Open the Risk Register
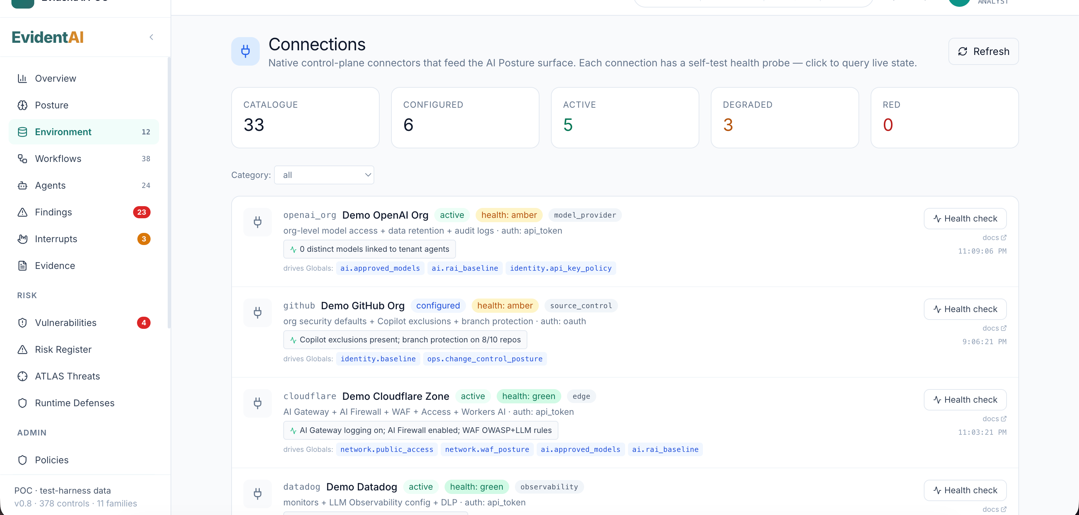Image resolution: width=1079 pixels, height=515 pixels. 84,350
